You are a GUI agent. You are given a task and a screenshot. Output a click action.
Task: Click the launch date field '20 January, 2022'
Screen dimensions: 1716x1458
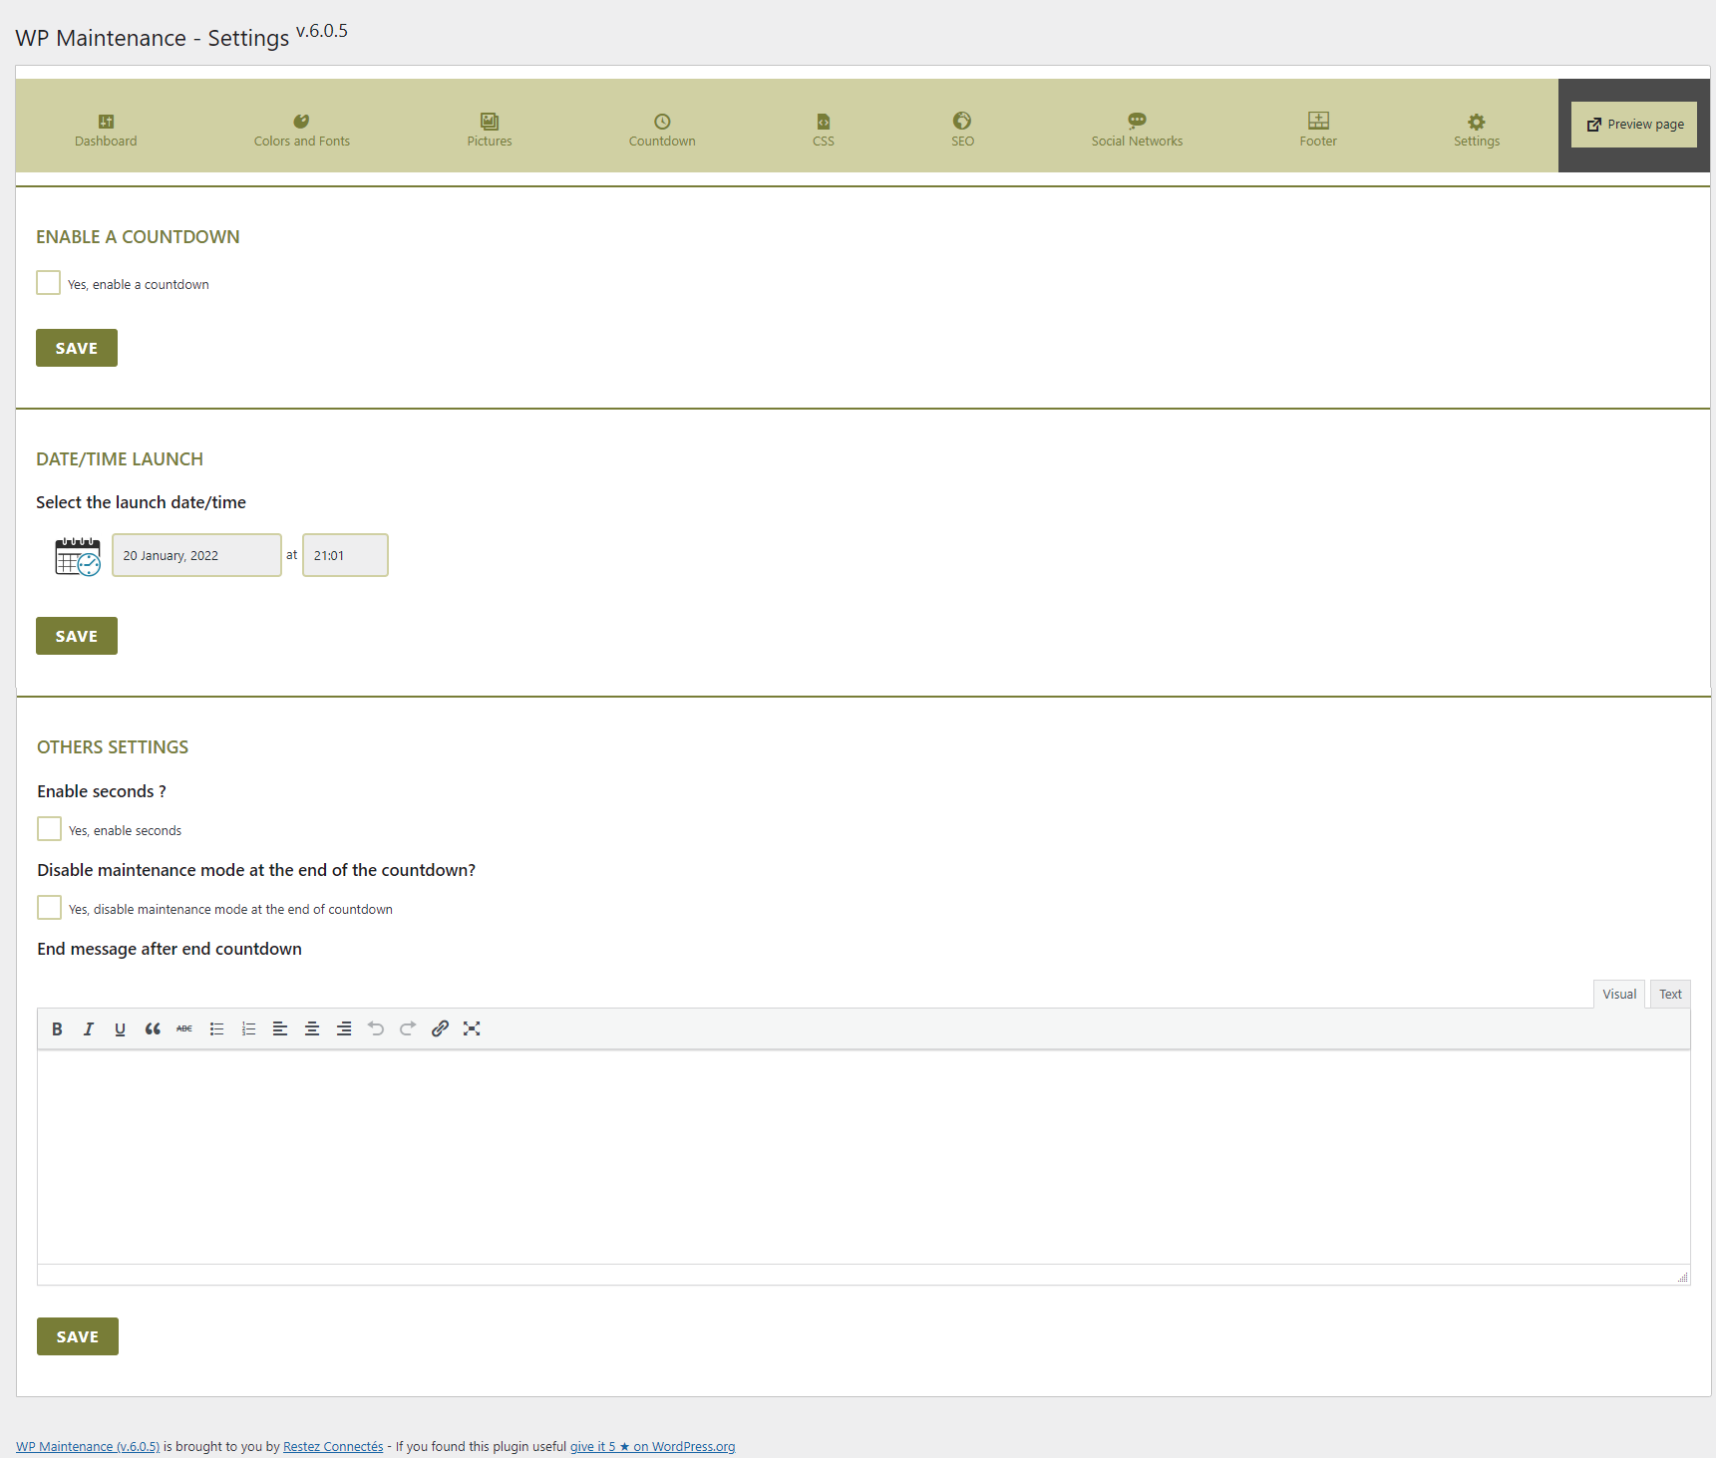[196, 555]
